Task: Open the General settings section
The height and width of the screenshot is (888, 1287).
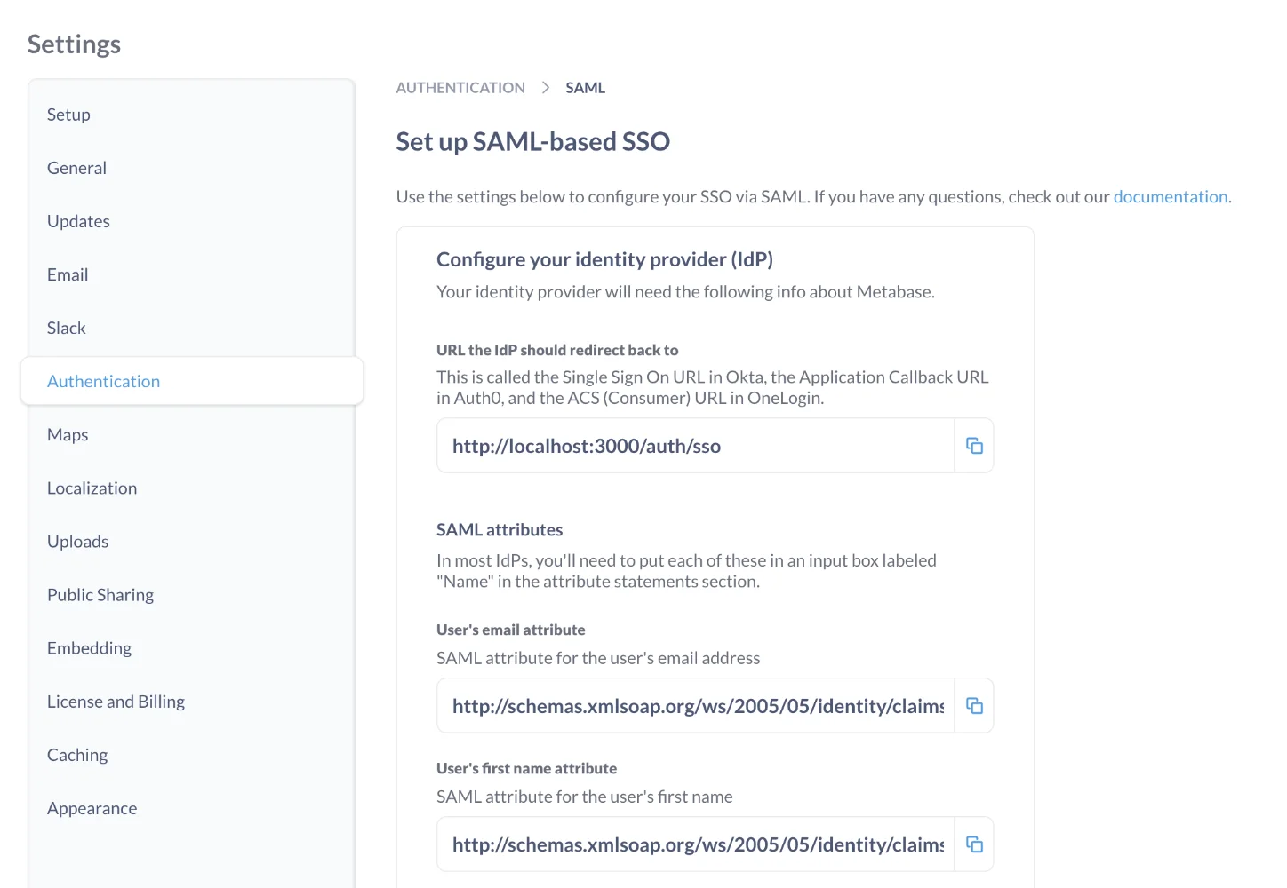Action: (x=76, y=168)
